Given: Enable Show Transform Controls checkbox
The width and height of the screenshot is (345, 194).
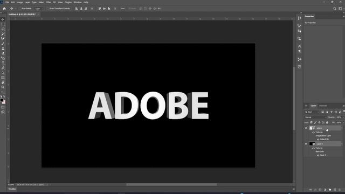Looking at the screenshot, I should [48, 9].
